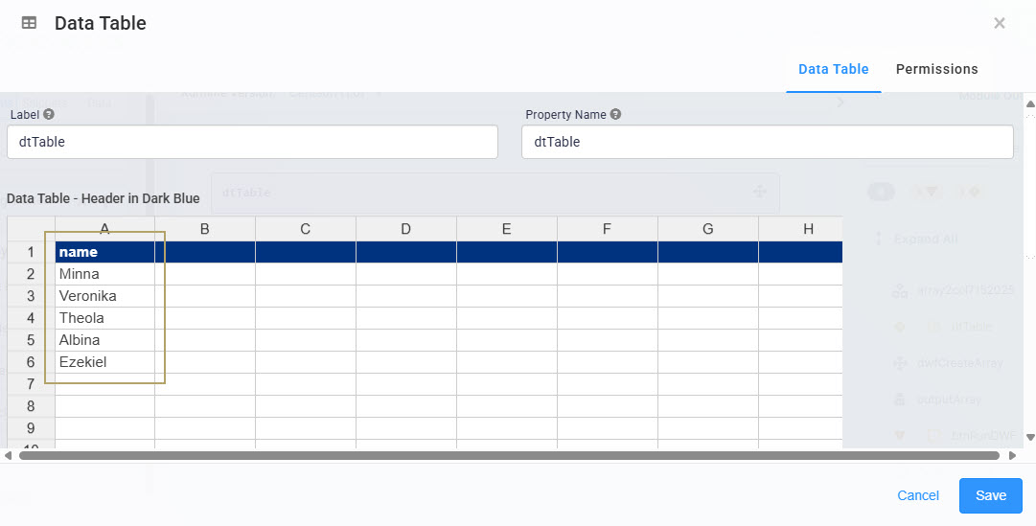The height and width of the screenshot is (526, 1036).
Task: Select row 1 header number
Action: point(31,252)
